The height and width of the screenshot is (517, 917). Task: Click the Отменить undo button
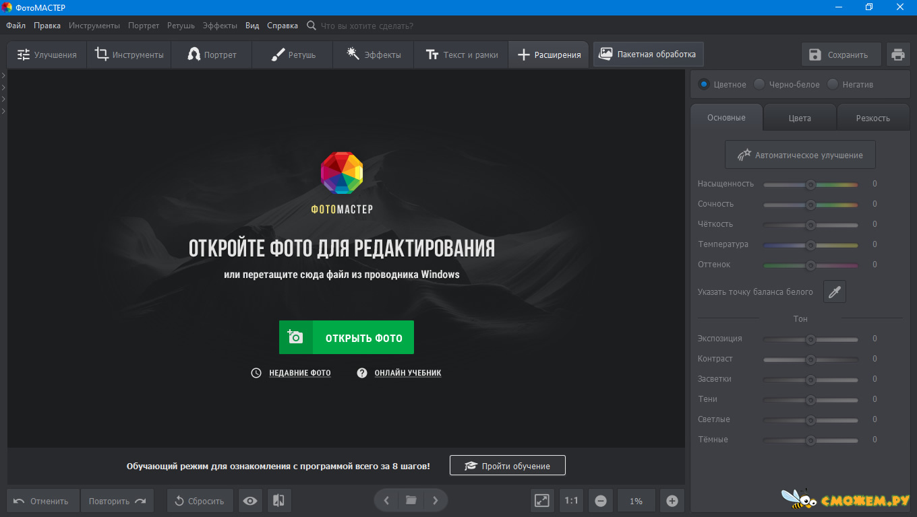43,501
